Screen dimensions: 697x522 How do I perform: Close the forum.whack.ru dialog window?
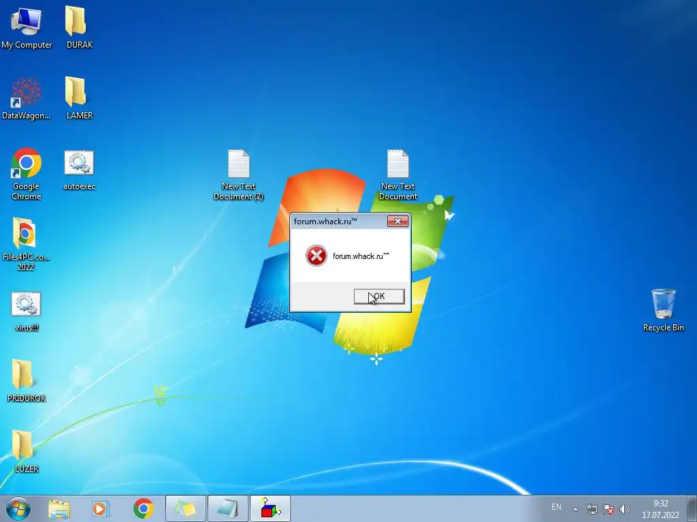pos(398,221)
